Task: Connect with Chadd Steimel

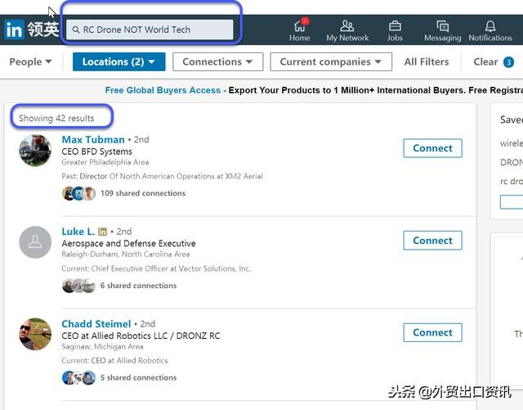Action: tap(432, 332)
